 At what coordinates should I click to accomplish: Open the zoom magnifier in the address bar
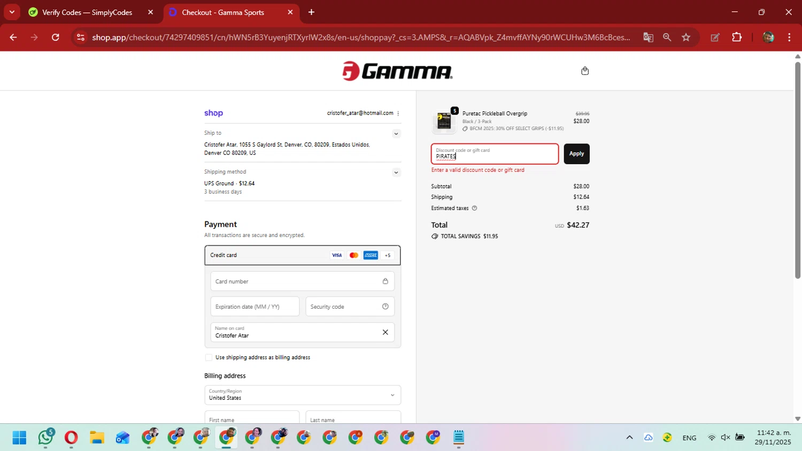coord(667,37)
